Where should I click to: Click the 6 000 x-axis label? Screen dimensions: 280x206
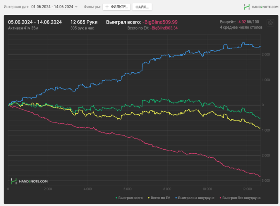click(x=128, y=189)
